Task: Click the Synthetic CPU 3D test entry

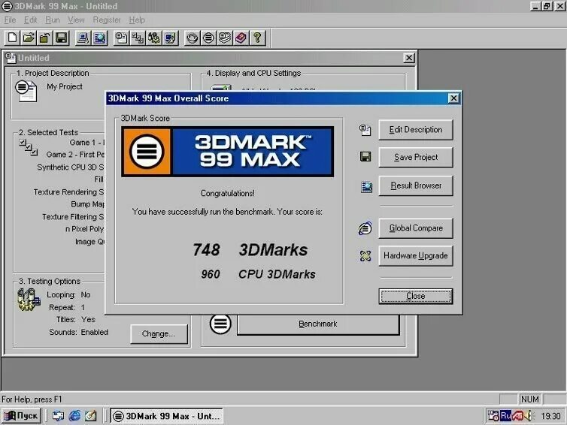Action: point(71,167)
